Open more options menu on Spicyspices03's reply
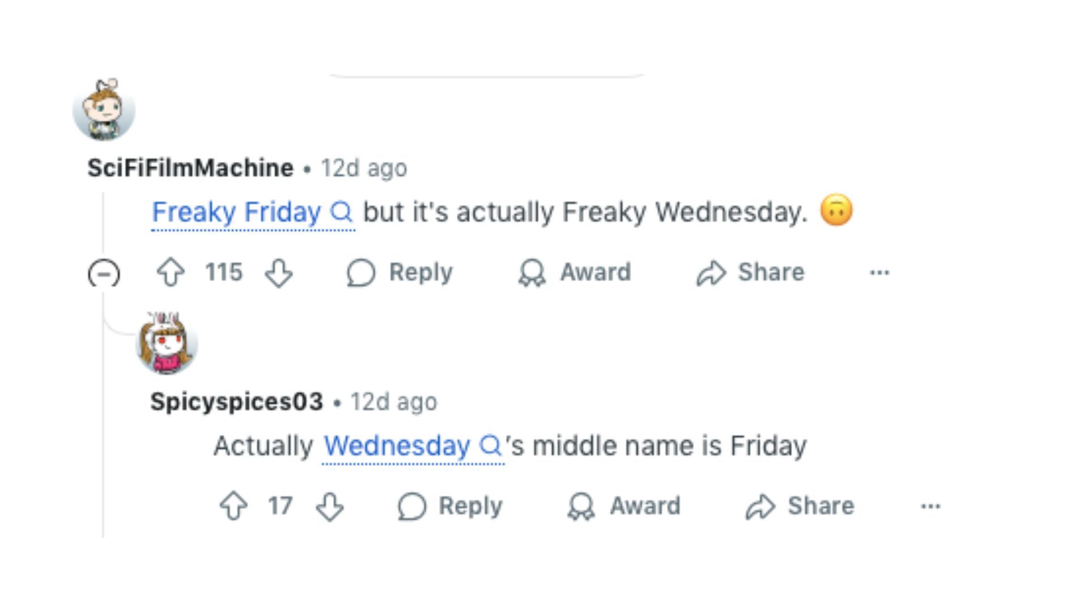This screenshot has width=1088, height=612. coord(930,506)
